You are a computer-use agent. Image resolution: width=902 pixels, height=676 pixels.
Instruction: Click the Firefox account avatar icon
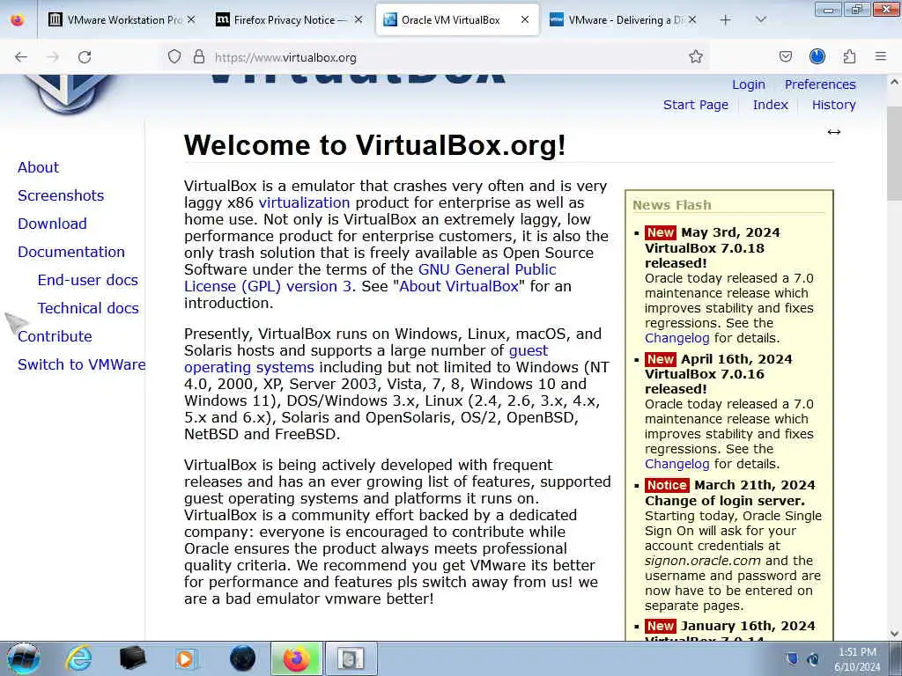pyautogui.click(x=817, y=56)
